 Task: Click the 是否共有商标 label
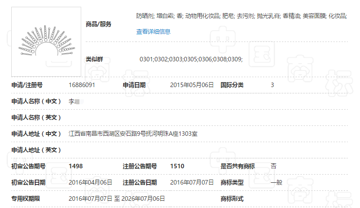click(x=238, y=166)
